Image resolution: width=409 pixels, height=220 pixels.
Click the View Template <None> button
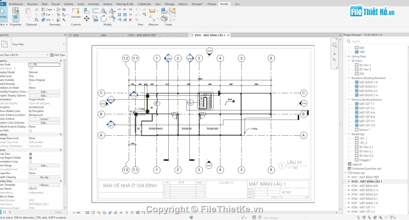point(44,185)
